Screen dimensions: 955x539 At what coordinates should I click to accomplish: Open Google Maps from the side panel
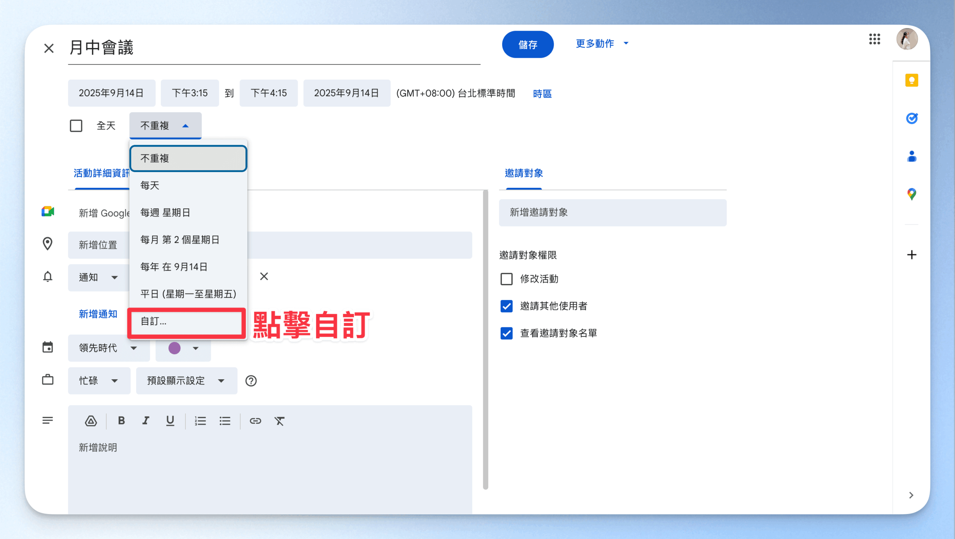pyautogui.click(x=911, y=194)
